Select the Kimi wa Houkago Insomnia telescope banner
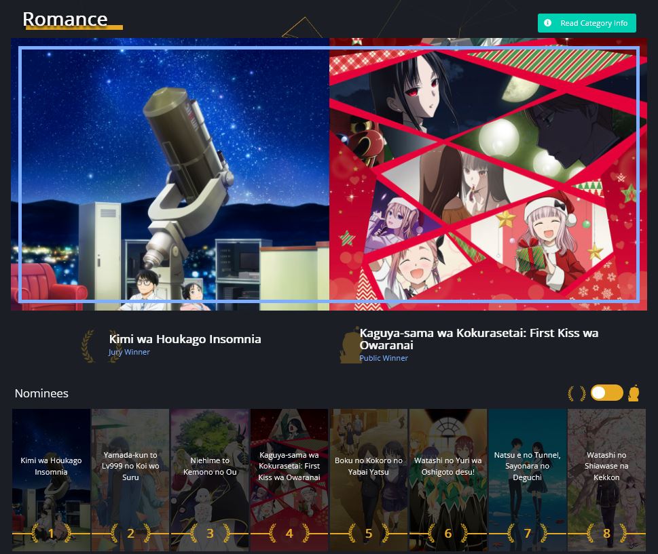This screenshot has height=554, width=658. pyautogui.click(x=170, y=174)
